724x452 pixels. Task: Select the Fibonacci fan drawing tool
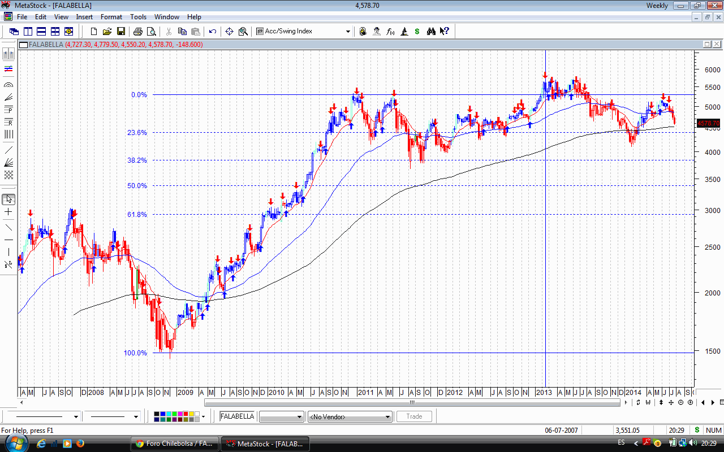point(8,97)
